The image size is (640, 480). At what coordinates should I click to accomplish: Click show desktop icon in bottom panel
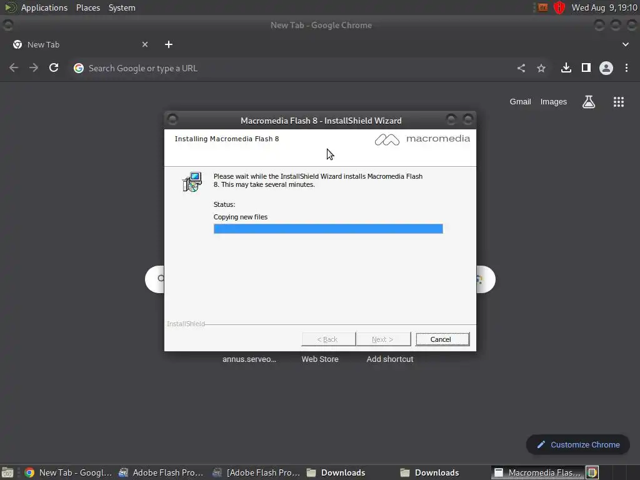tap(7, 472)
